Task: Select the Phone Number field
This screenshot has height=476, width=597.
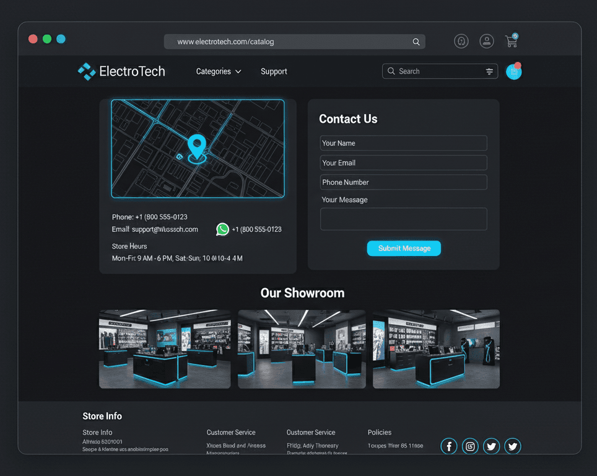Action: [x=403, y=182]
